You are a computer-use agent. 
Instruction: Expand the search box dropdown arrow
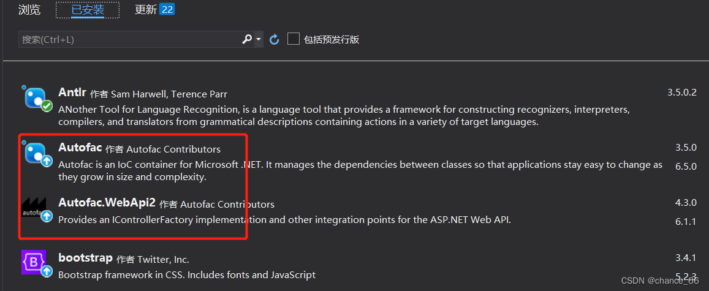point(259,39)
